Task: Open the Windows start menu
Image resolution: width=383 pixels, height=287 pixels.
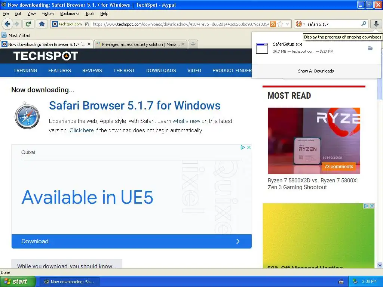Action: coord(18,281)
